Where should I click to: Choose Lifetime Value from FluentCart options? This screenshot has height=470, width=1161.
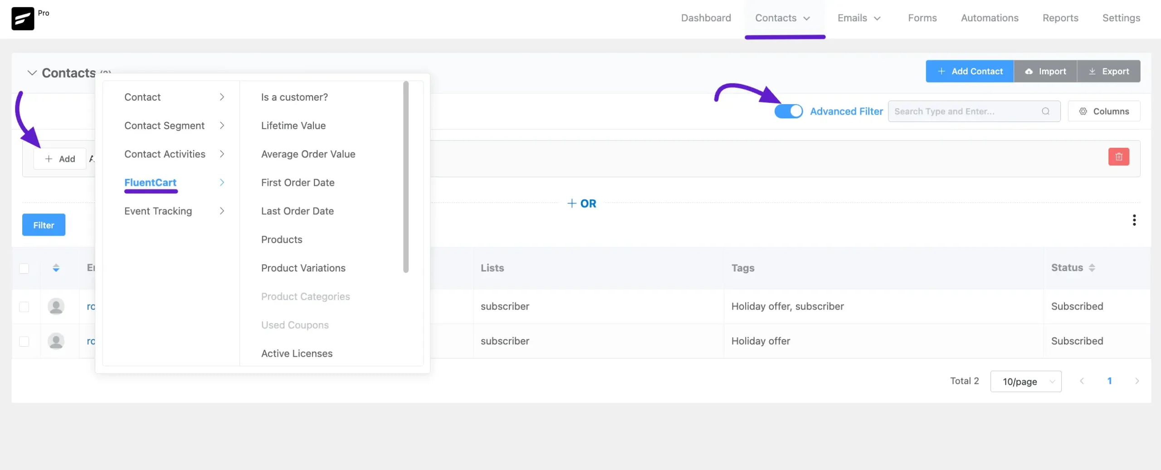[293, 126]
